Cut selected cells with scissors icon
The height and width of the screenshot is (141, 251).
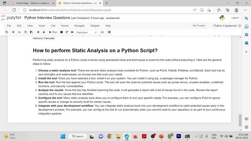pos(20,32)
